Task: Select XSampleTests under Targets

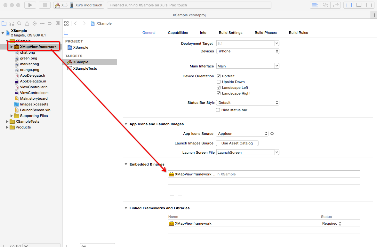Action: (85, 68)
